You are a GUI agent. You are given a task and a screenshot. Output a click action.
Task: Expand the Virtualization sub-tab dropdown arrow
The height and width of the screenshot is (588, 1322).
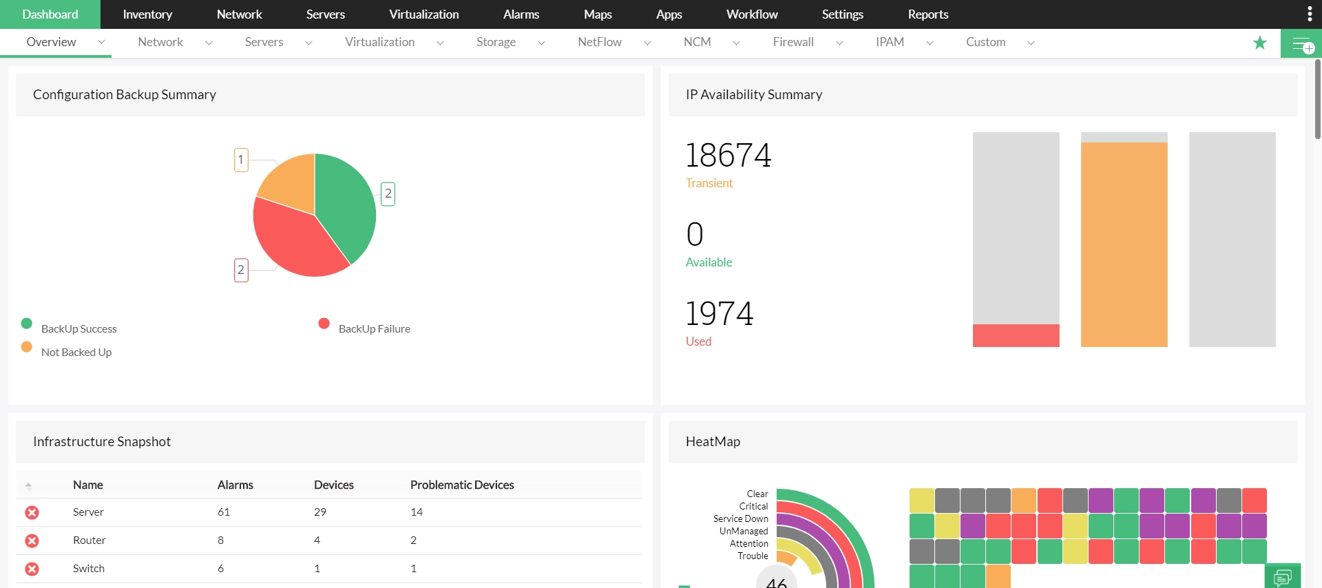click(x=440, y=43)
